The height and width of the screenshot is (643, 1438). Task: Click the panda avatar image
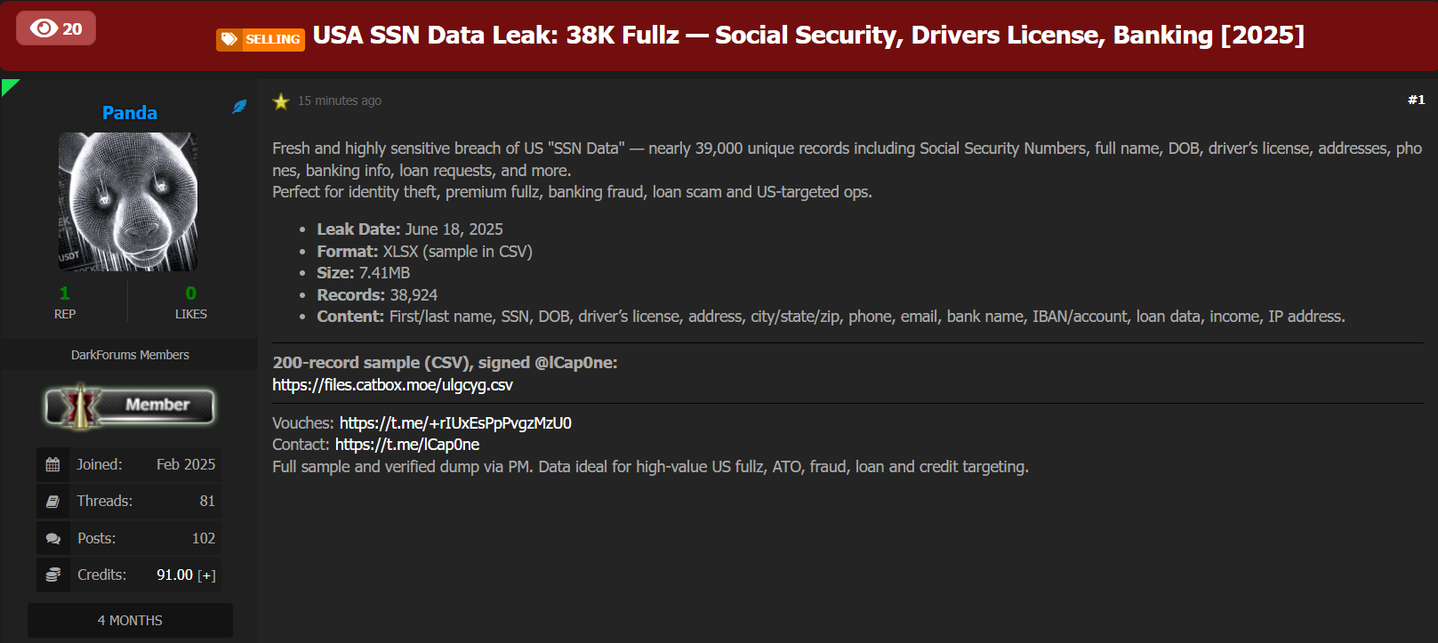(128, 202)
